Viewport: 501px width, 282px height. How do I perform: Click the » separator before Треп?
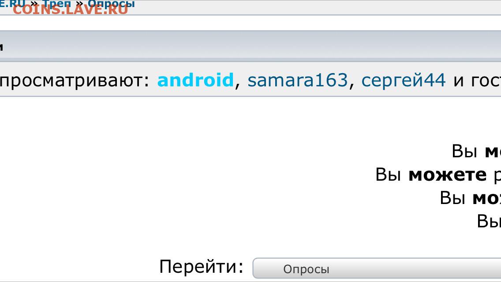34,4
